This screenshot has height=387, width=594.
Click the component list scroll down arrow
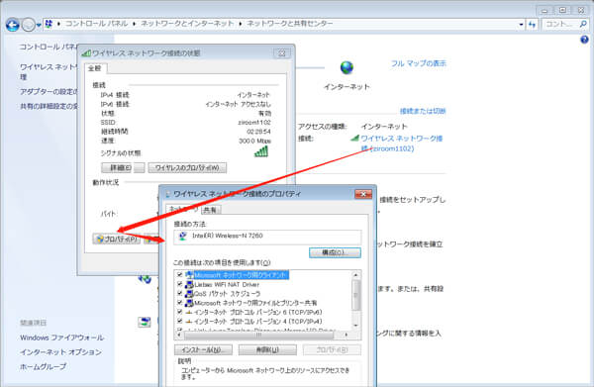click(355, 326)
